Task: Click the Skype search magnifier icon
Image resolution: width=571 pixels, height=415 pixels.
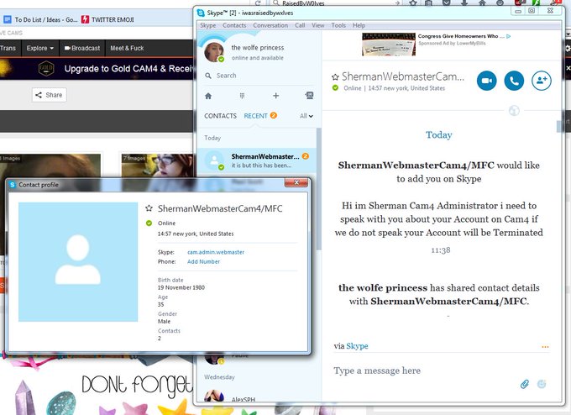Action: coord(208,76)
